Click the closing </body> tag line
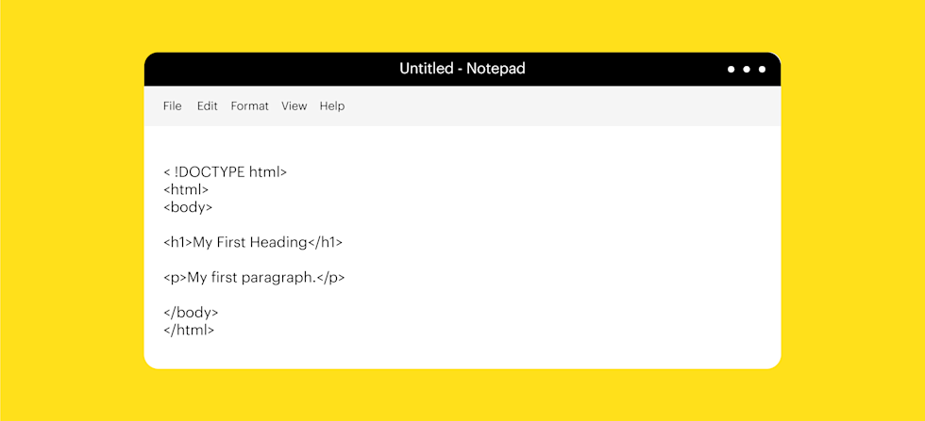Screen dimensions: 925x421 [x=191, y=313]
